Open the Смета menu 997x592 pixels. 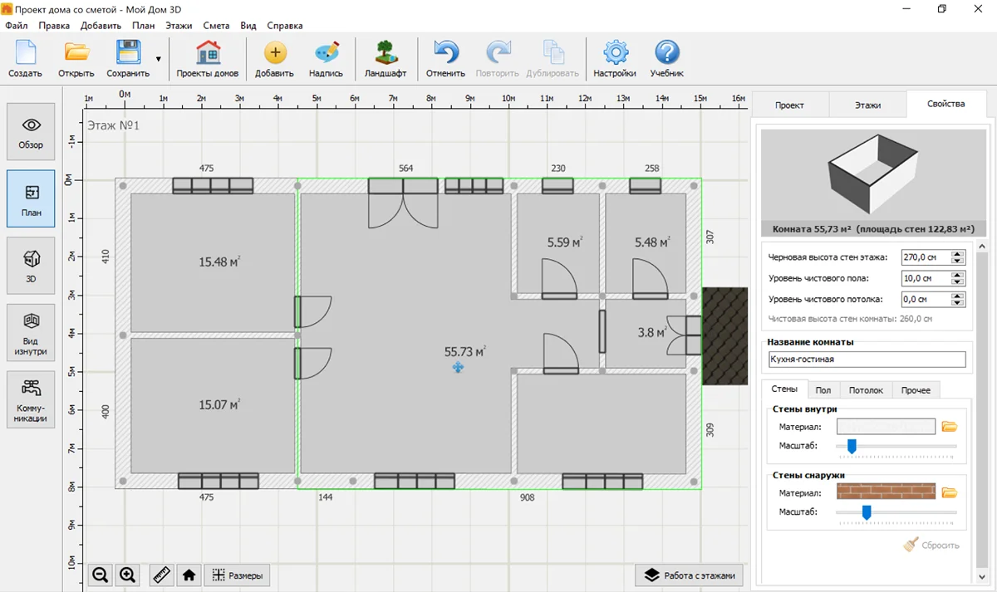(x=216, y=26)
